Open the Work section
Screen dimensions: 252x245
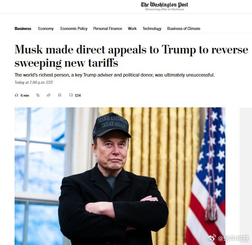point(132,29)
